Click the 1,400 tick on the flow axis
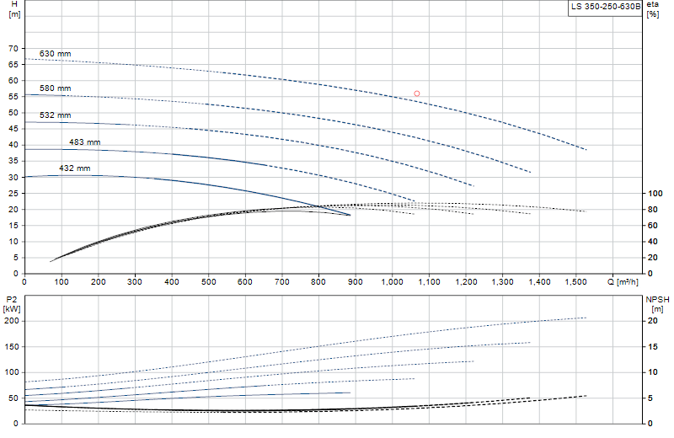674x438 pixels. pyautogui.click(x=539, y=282)
